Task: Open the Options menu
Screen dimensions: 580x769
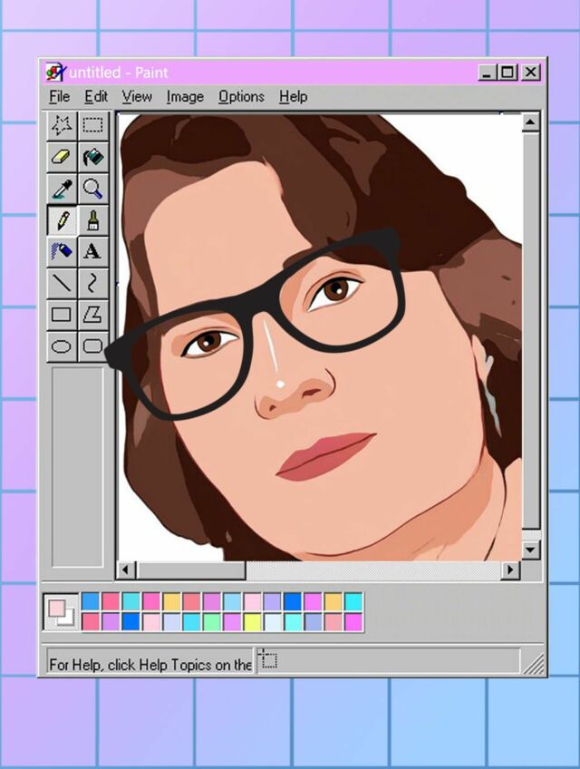Action: tap(241, 96)
